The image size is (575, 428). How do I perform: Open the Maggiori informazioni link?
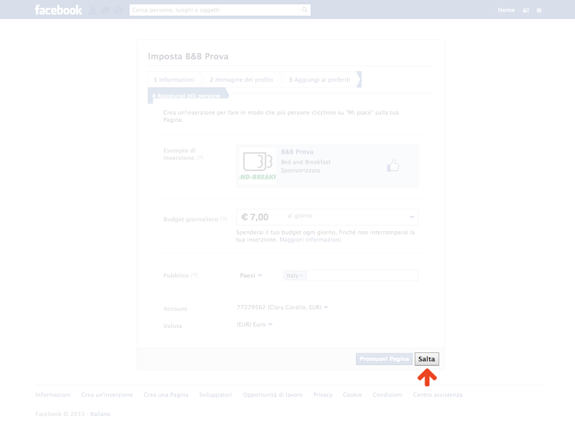coord(310,240)
